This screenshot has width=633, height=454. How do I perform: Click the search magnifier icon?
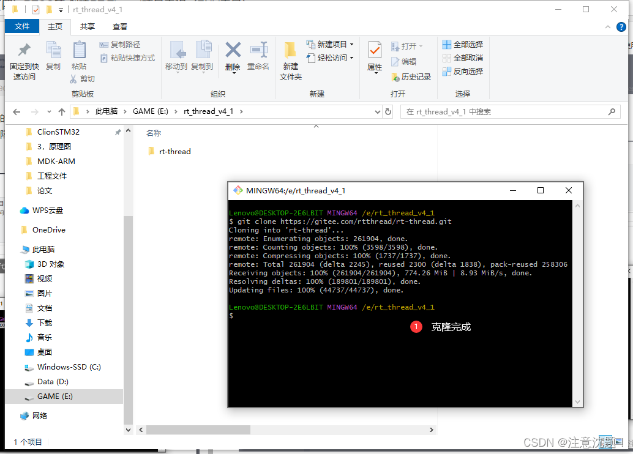point(612,112)
